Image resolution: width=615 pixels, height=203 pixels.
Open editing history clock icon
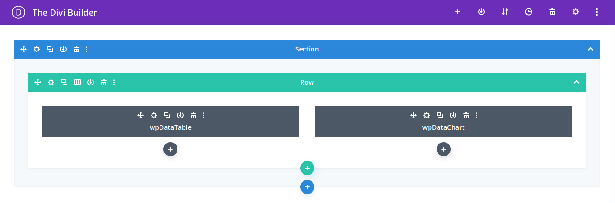529,12
